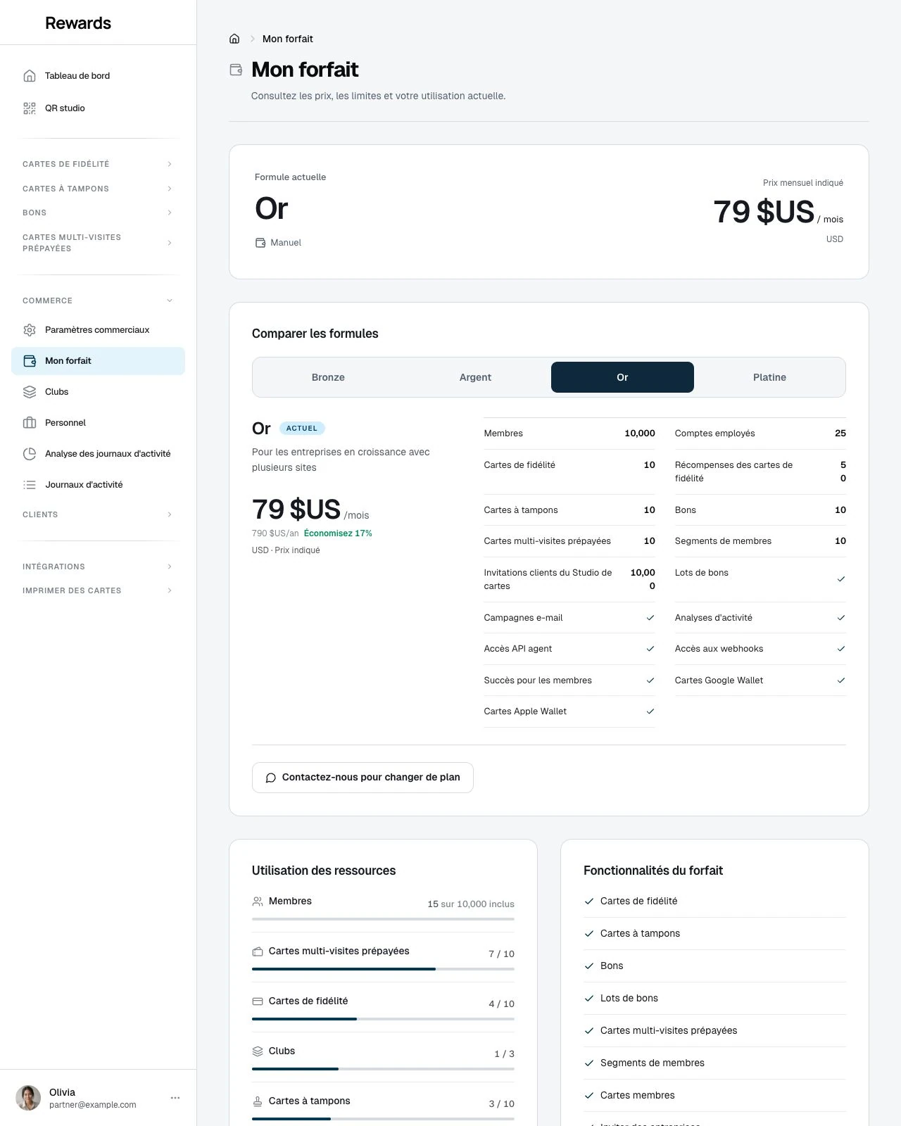Open QR studio icon in sidebar
Viewport: 901px width, 1126px height.
coord(30,108)
